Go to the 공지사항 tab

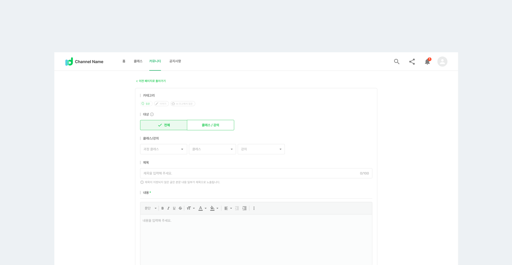175,61
